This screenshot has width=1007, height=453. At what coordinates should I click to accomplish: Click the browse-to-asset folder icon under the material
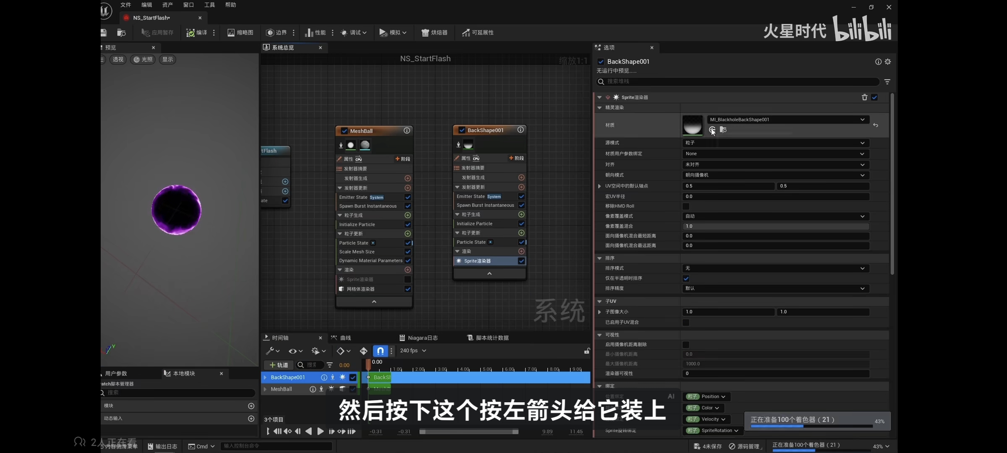[x=723, y=130]
